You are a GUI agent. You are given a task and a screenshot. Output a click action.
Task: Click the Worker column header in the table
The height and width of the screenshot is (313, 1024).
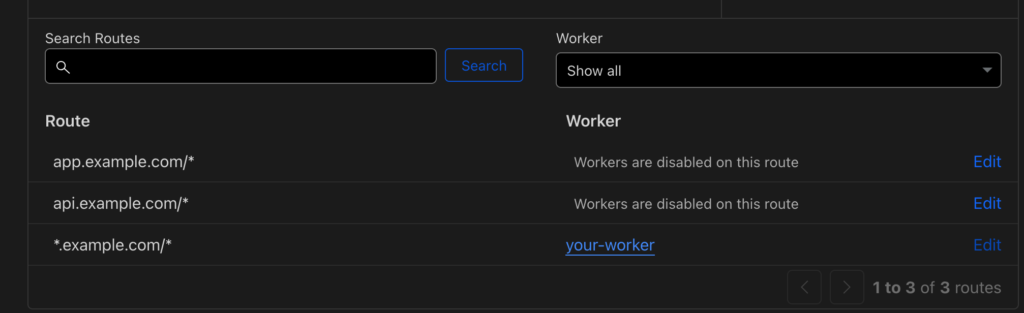[593, 121]
